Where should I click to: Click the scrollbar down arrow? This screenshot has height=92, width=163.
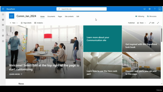pyautogui.click(x=161, y=84)
